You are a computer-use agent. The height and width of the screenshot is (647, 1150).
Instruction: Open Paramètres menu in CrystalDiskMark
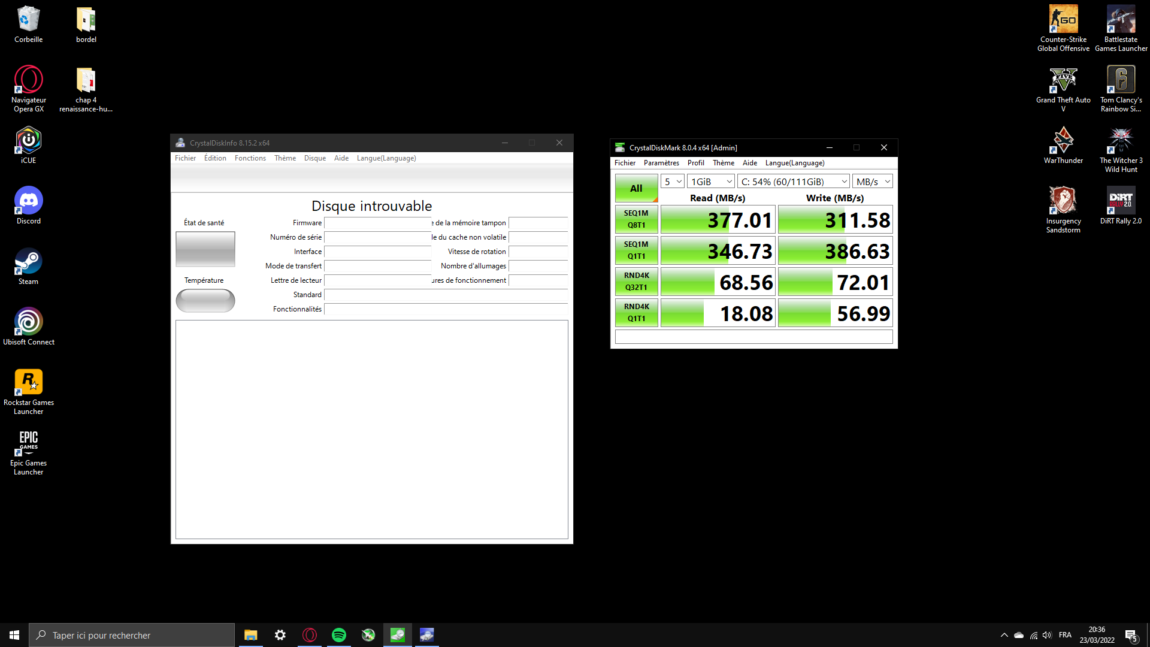tap(661, 163)
